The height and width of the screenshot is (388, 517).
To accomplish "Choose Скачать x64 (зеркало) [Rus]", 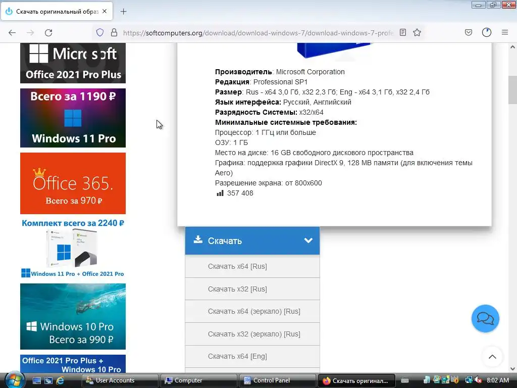I will point(254,311).
